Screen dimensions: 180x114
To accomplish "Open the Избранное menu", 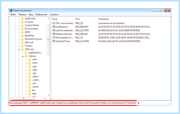I will tap(41, 15).
